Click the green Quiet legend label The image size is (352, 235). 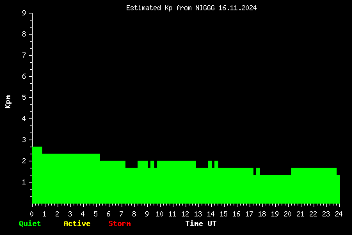pyautogui.click(x=30, y=223)
